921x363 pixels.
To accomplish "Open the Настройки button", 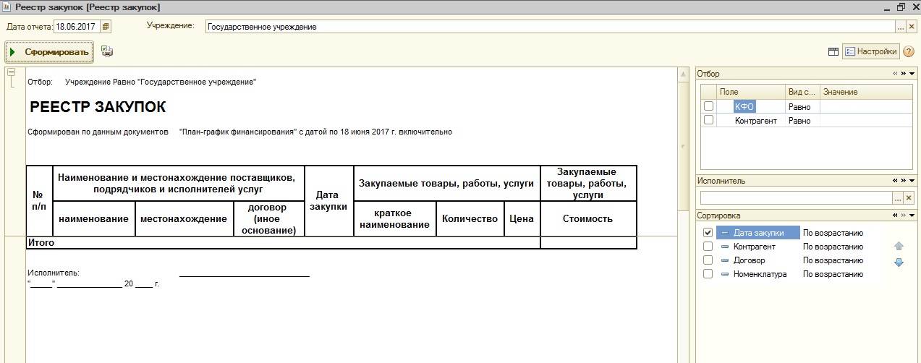I will (871, 51).
